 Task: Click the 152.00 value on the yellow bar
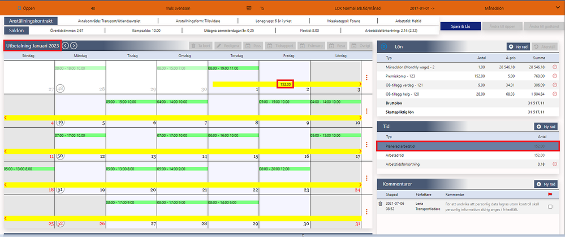click(x=286, y=84)
